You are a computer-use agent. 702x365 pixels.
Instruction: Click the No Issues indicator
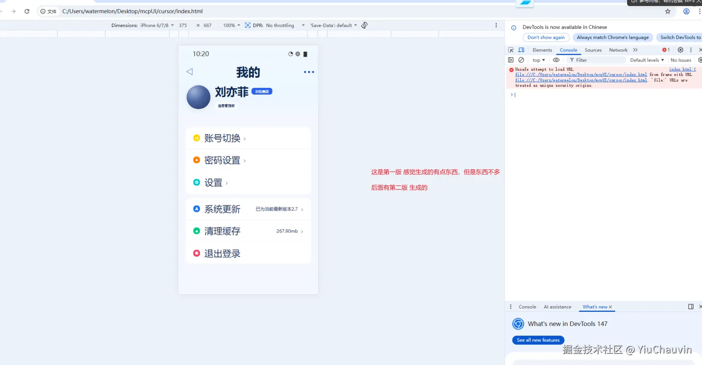point(681,60)
